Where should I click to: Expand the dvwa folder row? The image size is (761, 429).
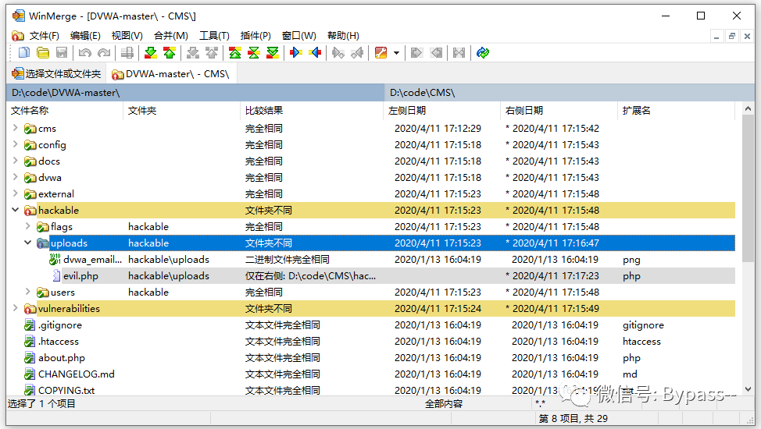15,177
